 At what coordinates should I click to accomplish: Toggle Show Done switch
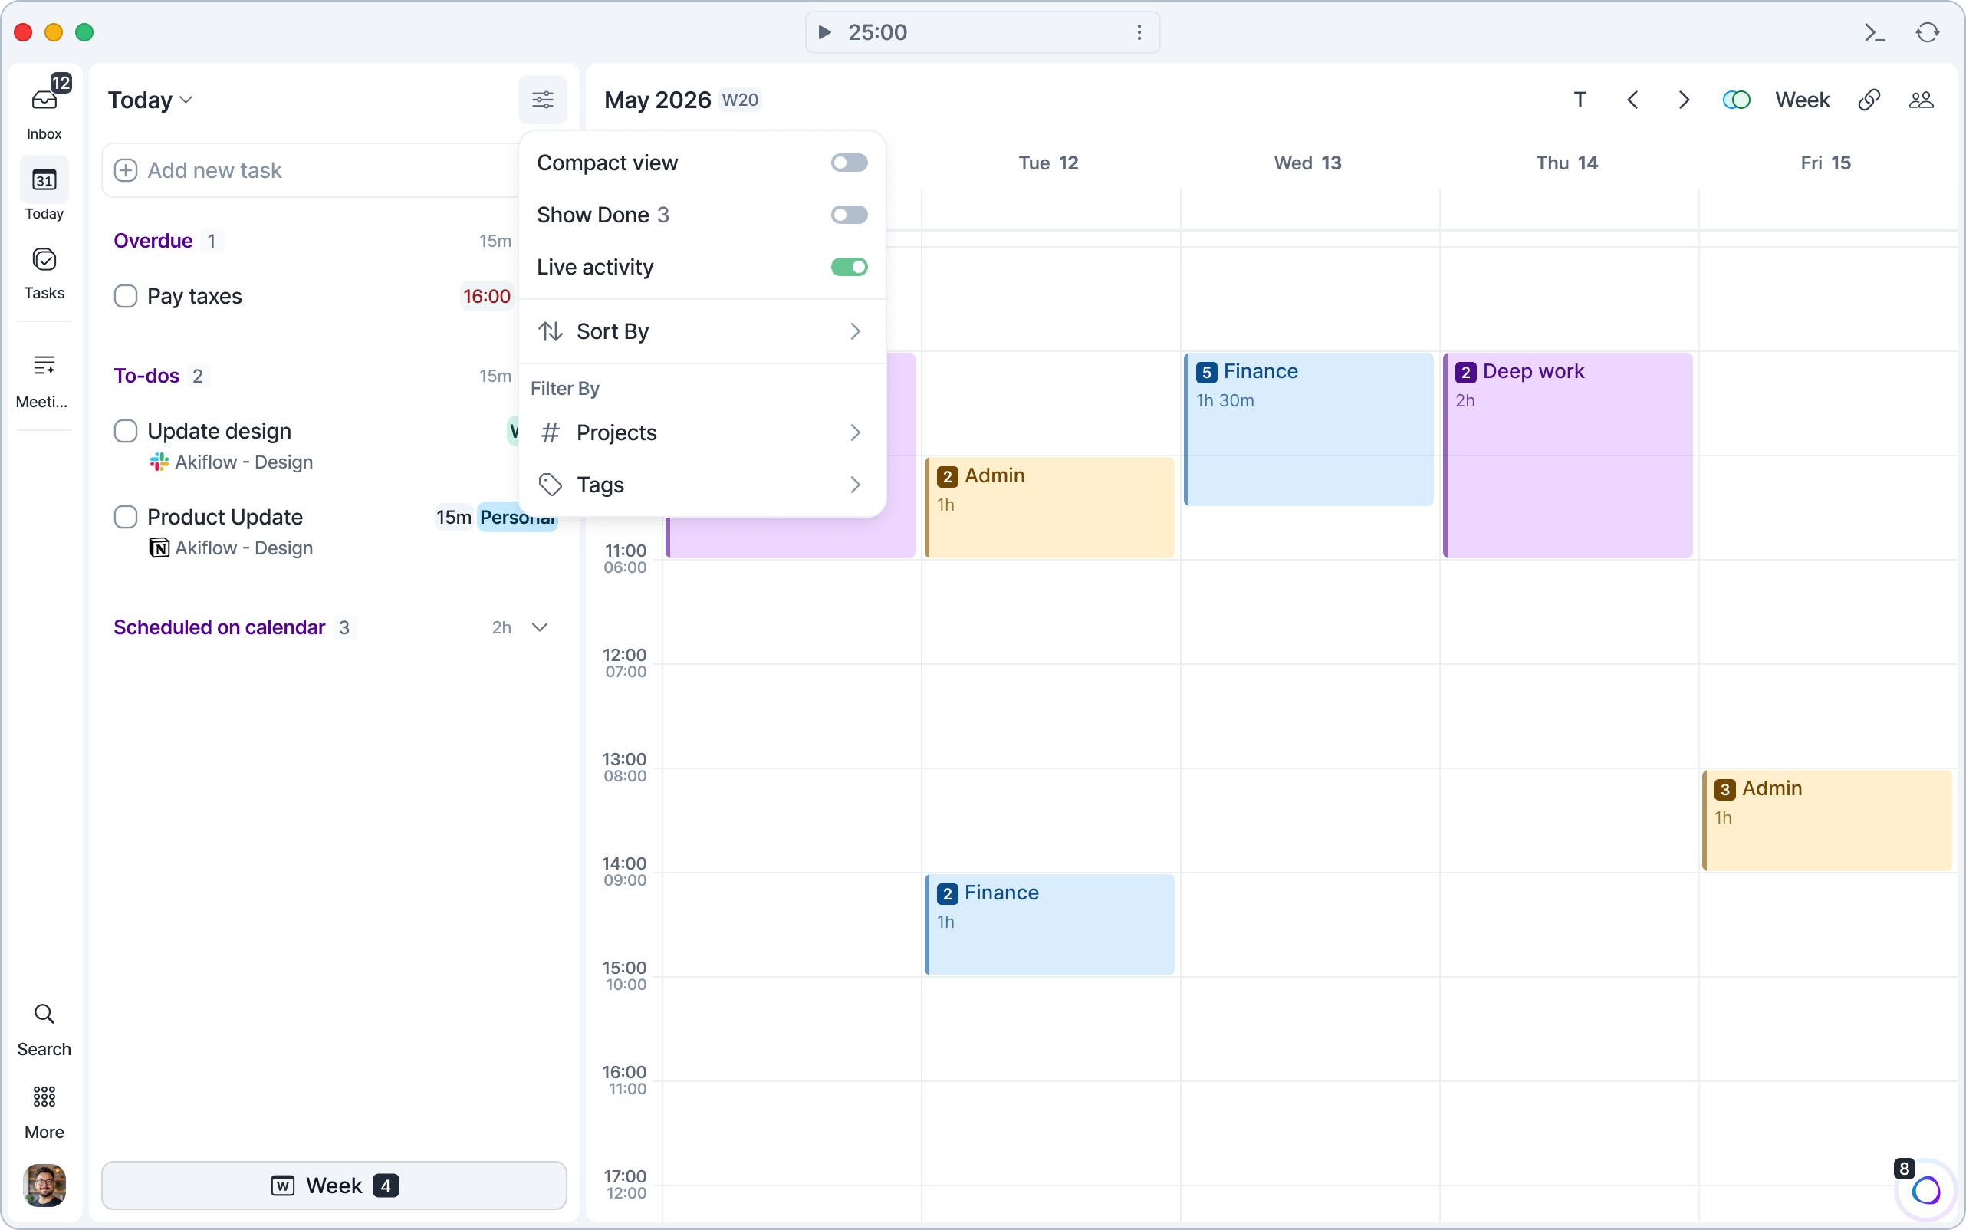coord(849,214)
